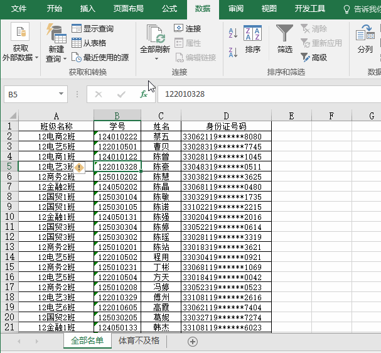Click header cell 身份证号码

(226, 126)
